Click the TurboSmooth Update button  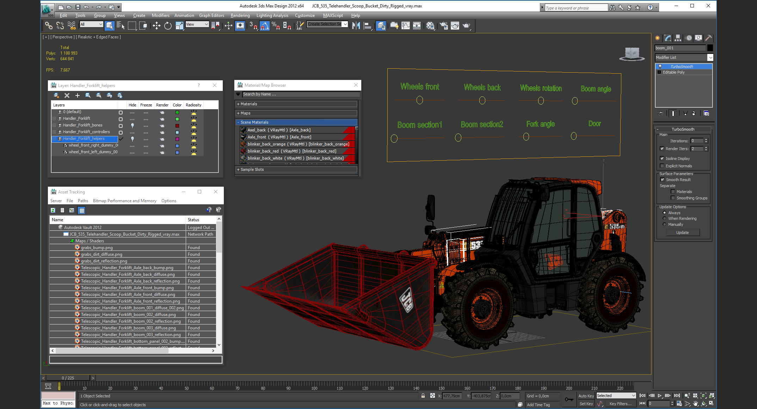coord(682,233)
